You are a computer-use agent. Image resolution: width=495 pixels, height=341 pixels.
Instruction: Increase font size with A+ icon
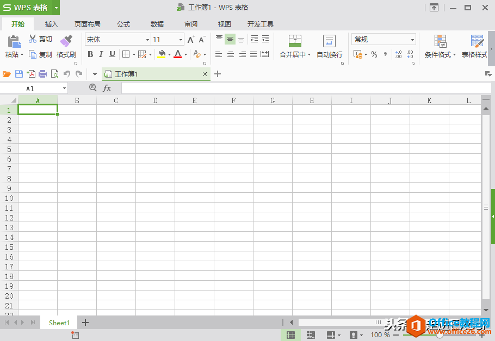pos(191,39)
